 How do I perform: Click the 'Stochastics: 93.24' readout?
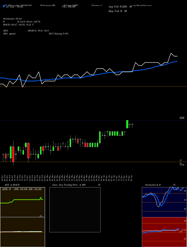12,19
